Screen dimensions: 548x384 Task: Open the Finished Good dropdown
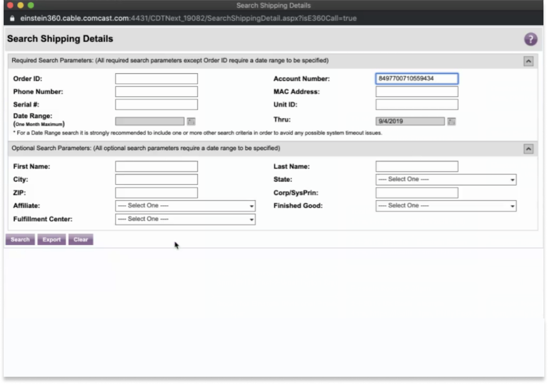point(446,206)
